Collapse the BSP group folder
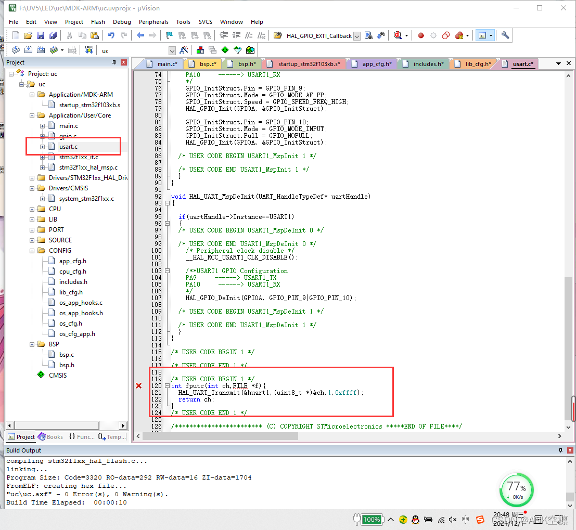This screenshot has width=576, height=530. click(x=32, y=344)
